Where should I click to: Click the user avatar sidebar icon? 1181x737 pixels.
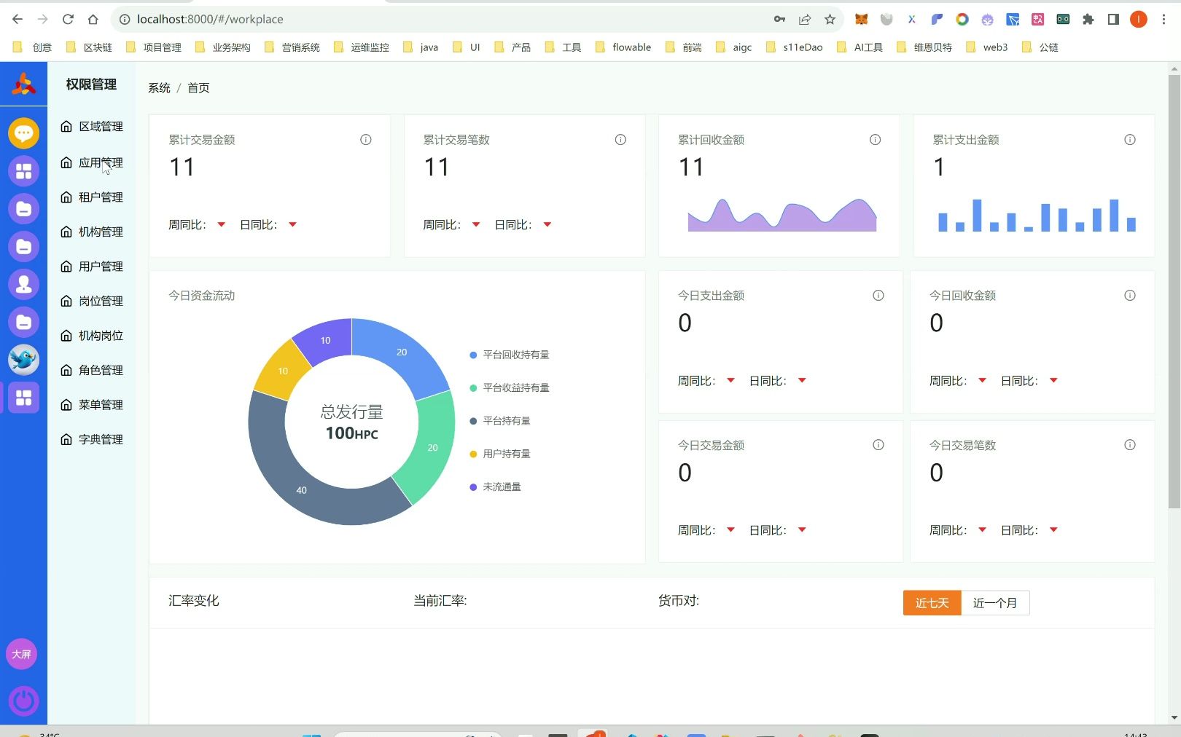coord(23,284)
